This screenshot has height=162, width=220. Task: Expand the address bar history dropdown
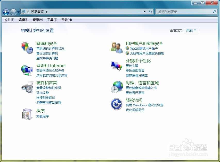[144, 12]
